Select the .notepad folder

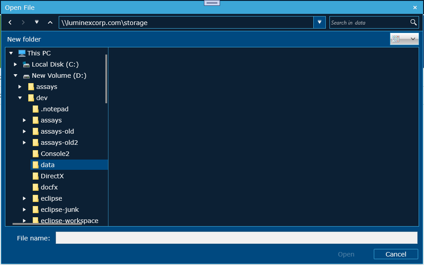(55, 109)
